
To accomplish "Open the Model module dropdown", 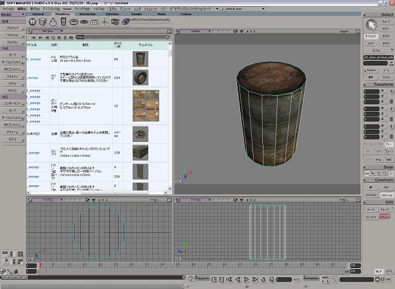I will [x=12, y=15].
